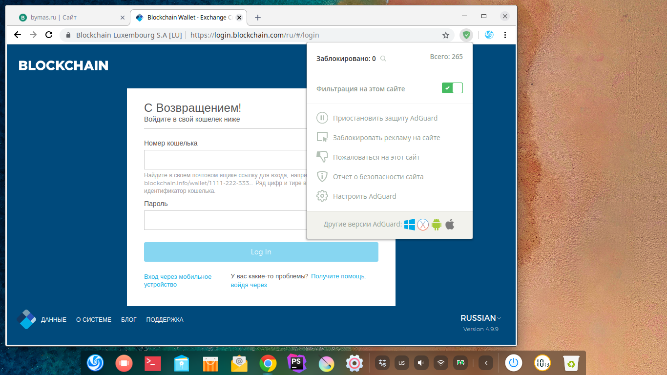Open the AdGuard extension icon in toolbar

click(467, 35)
